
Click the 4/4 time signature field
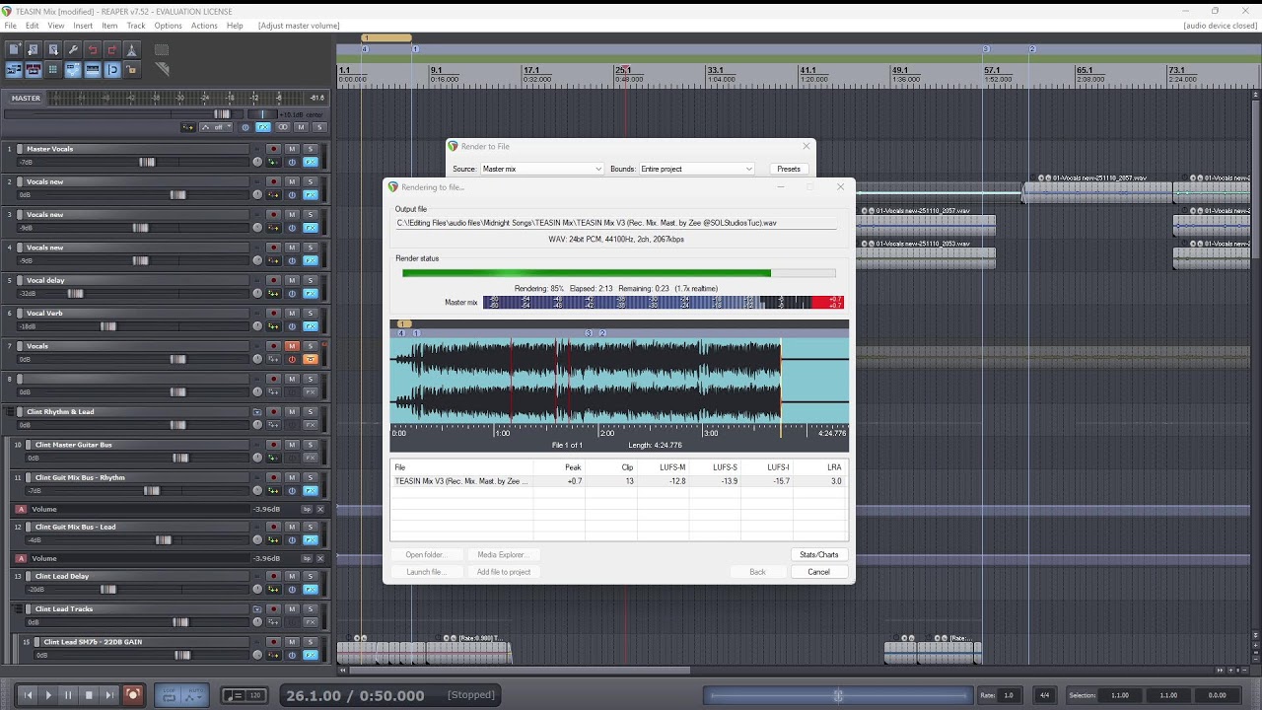coord(1045,695)
